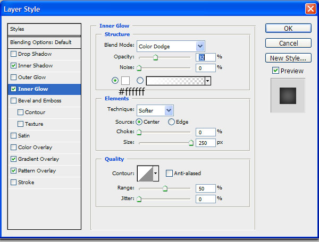
Task: Choose Center as the glow source
Action: click(x=139, y=122)
